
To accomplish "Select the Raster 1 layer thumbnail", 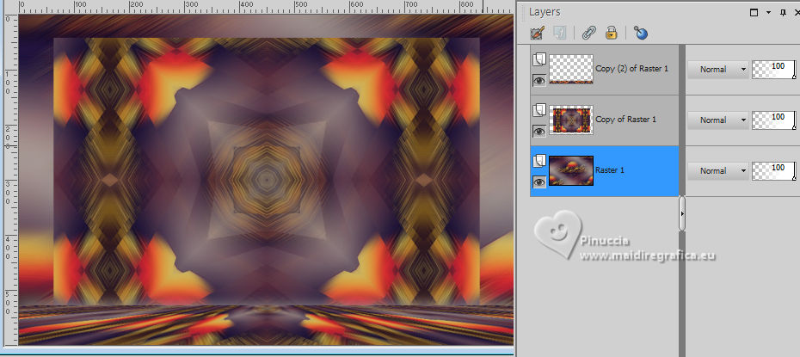I will click(x=571, y=171).
